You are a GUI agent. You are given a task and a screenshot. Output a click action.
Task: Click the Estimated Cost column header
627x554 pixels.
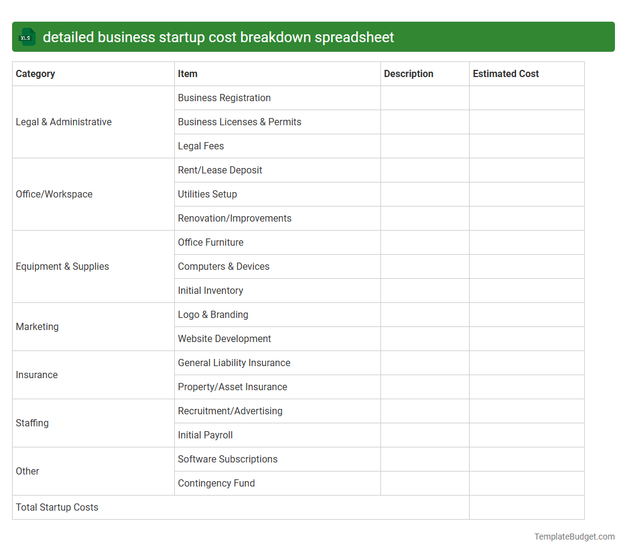click(x=506, y=73)
